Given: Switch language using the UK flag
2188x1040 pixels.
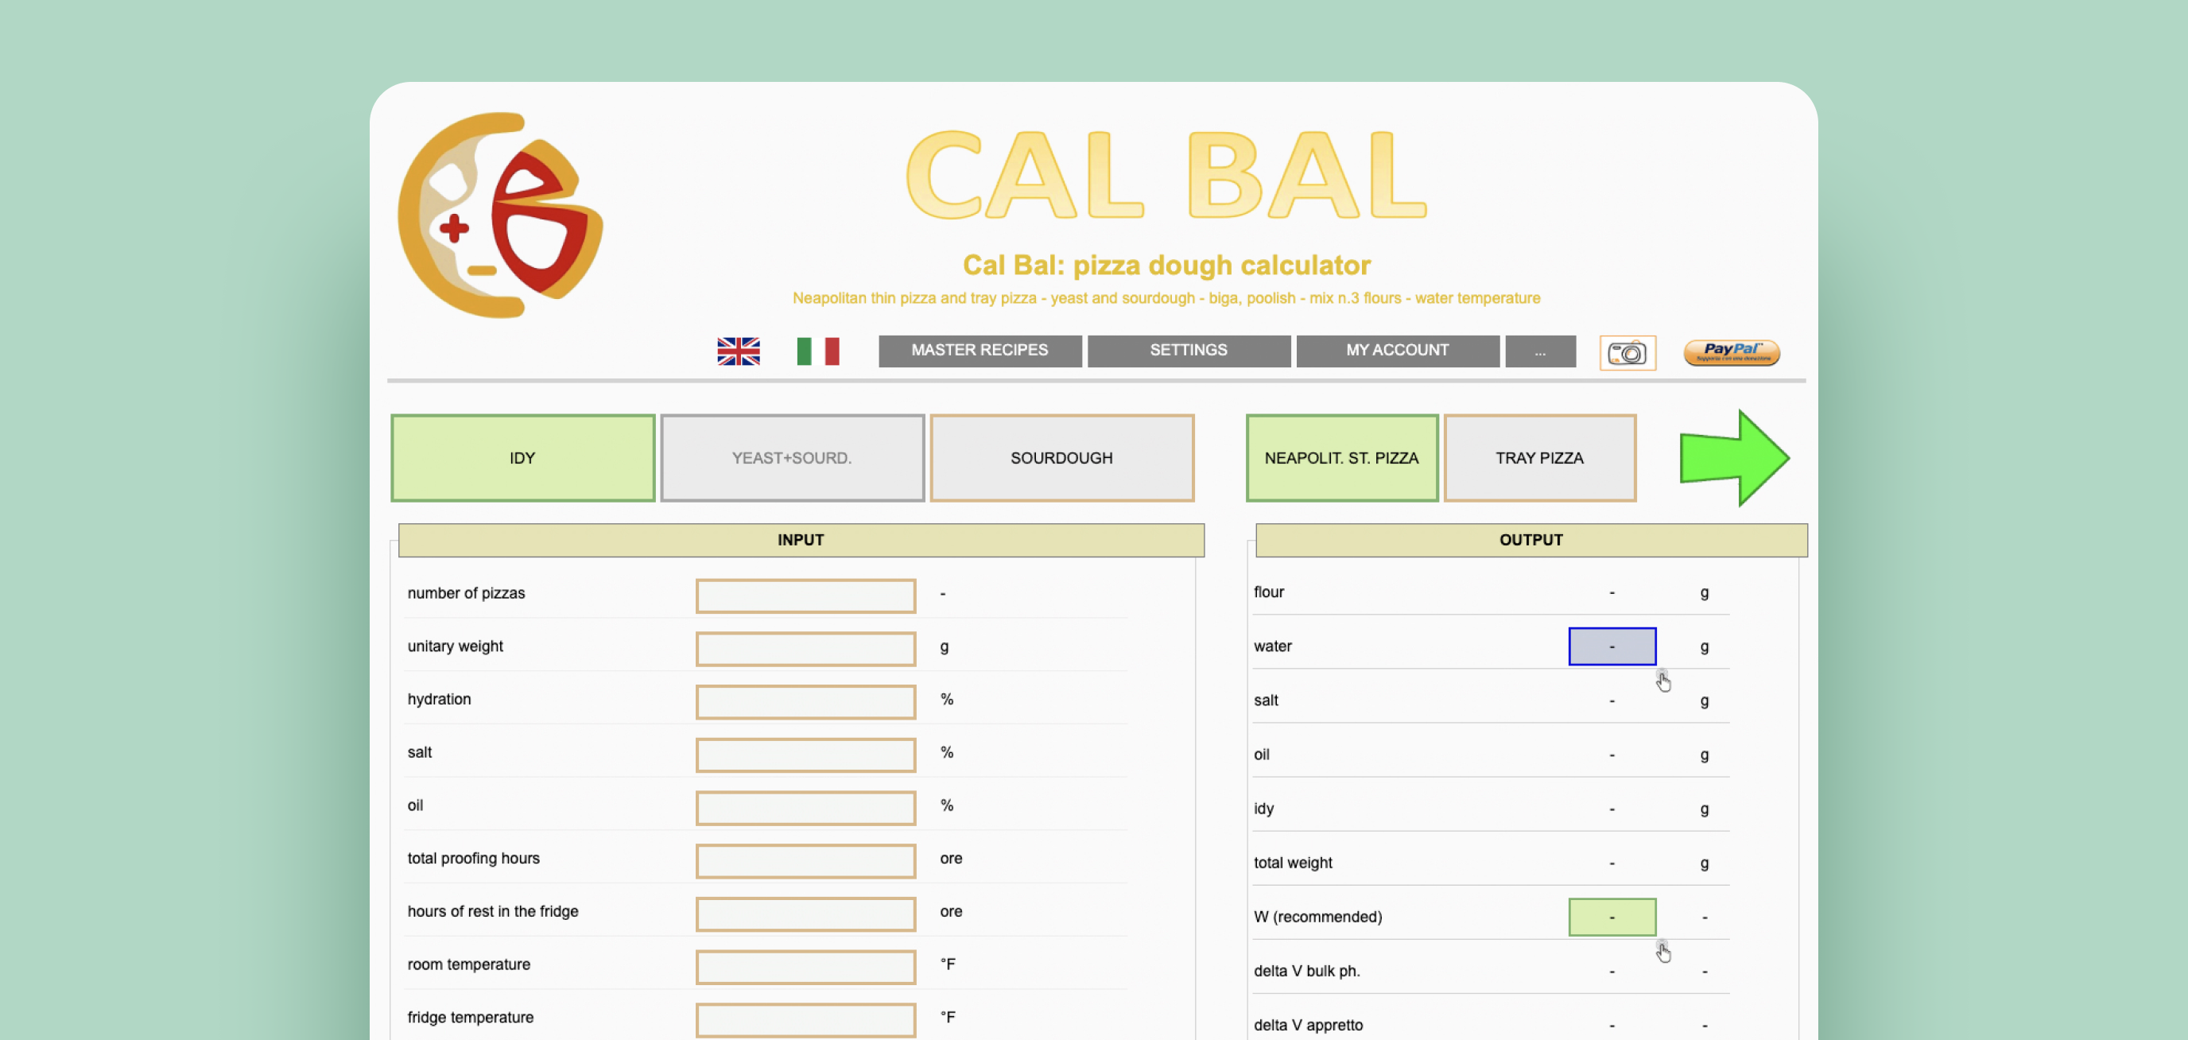Looking at the screenshot, I should pyautogui.click(x=737, y=350).
